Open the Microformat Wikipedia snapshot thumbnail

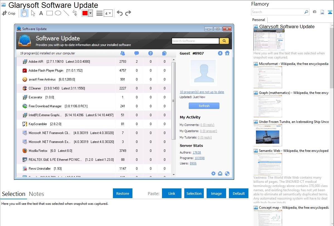268,77
